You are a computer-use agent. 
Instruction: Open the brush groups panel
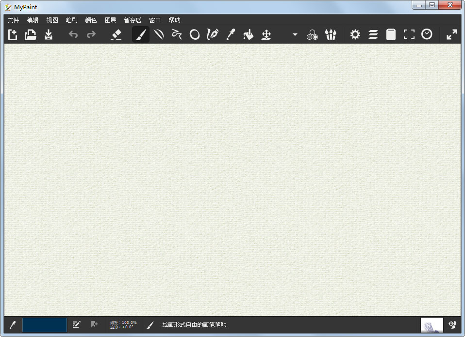click(331, 34)
